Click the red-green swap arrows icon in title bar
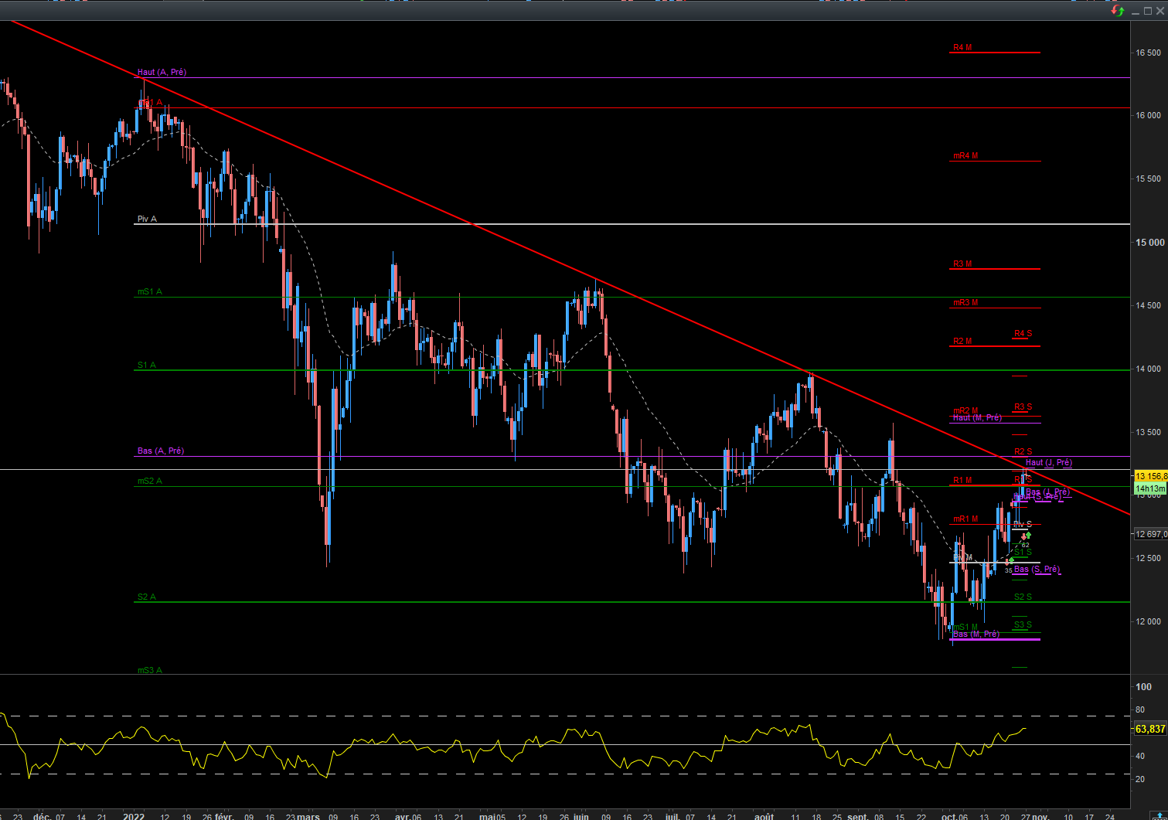This screenshot has width=1168, height=820. [x=1118, y=10]
